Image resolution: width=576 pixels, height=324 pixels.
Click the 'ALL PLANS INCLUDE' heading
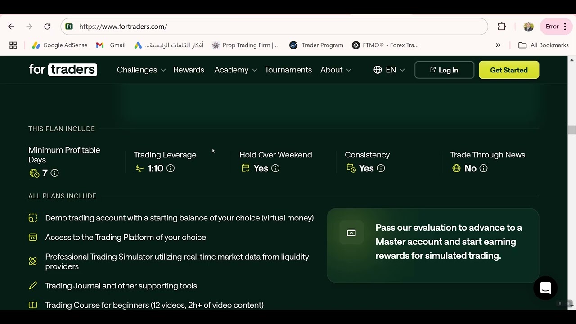[62, 196]
